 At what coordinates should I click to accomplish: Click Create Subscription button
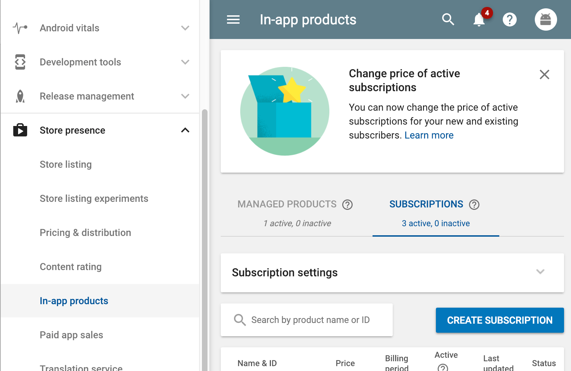pos(500,320)
